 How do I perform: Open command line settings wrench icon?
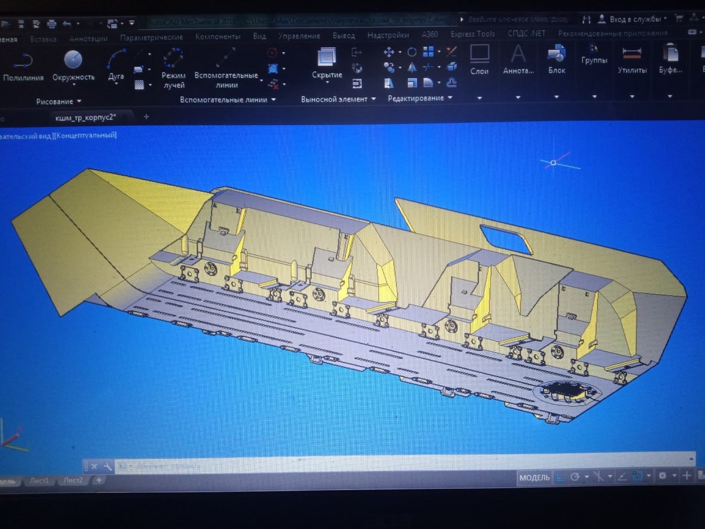click(108, 467)
